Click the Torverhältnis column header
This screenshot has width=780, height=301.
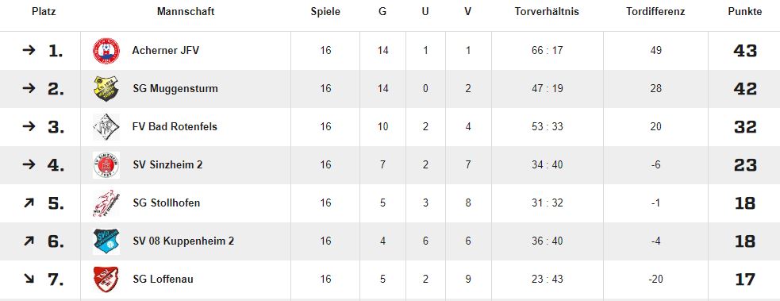click(548, 12)
